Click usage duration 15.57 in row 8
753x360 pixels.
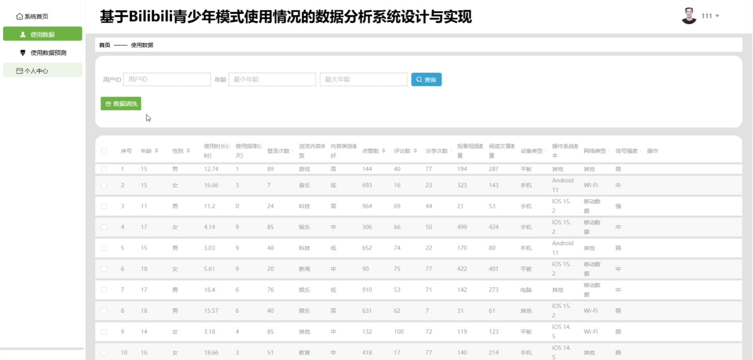point(211,311)
